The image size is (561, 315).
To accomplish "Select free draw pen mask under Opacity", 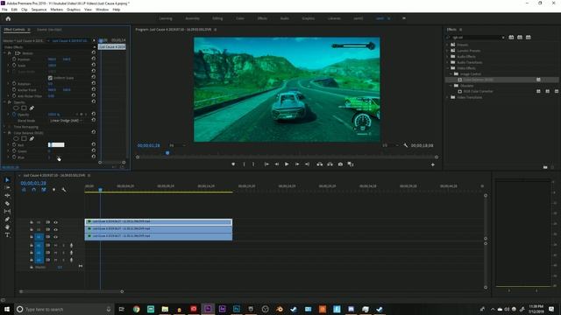I will click(32, 108).
